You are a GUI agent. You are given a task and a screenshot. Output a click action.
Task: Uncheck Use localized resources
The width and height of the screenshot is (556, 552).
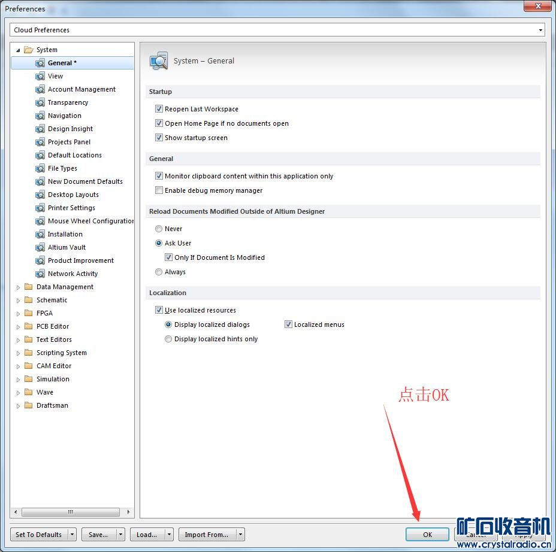click(159, 310)
